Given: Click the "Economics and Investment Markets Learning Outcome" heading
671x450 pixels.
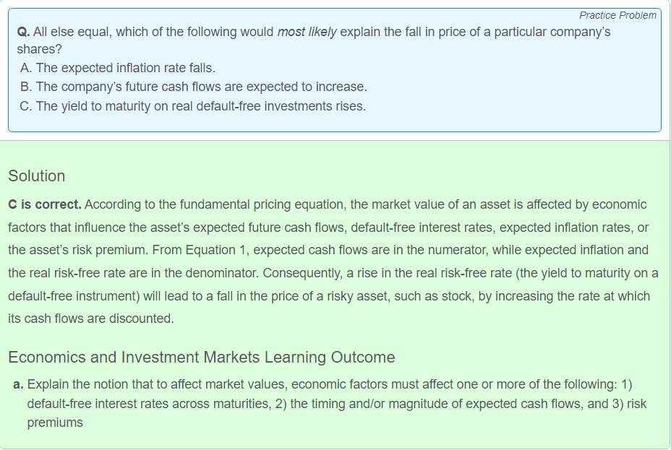Looking at the screenshot, I should pyautogui.click(x=202, y=358).
